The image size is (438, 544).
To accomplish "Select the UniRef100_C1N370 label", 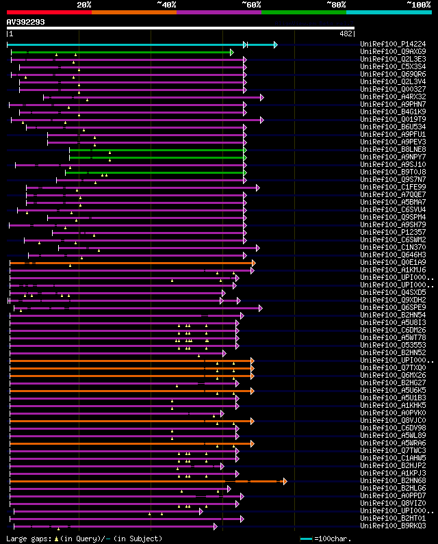I will click(x=393, y=248).
